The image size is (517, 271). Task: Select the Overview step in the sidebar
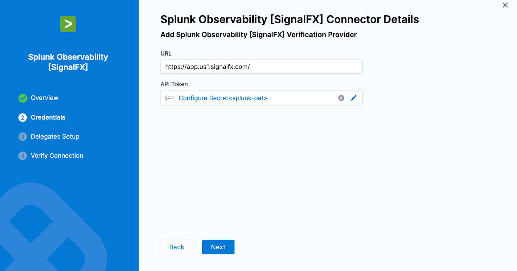(44, 98)
